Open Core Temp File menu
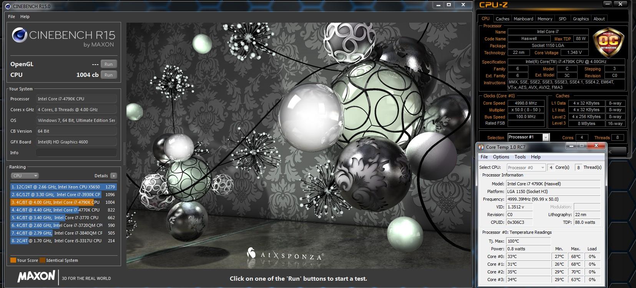 click(484, 157)
